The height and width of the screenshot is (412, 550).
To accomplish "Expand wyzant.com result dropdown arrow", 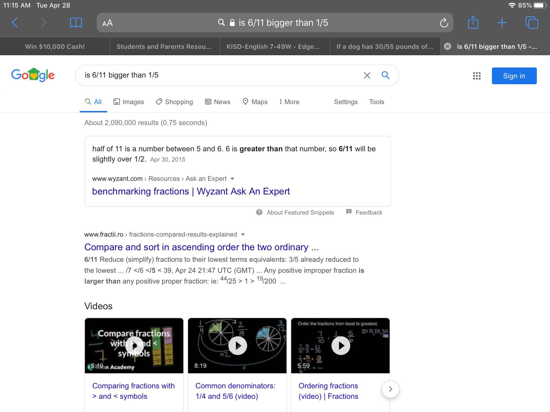I will (232, 179).
